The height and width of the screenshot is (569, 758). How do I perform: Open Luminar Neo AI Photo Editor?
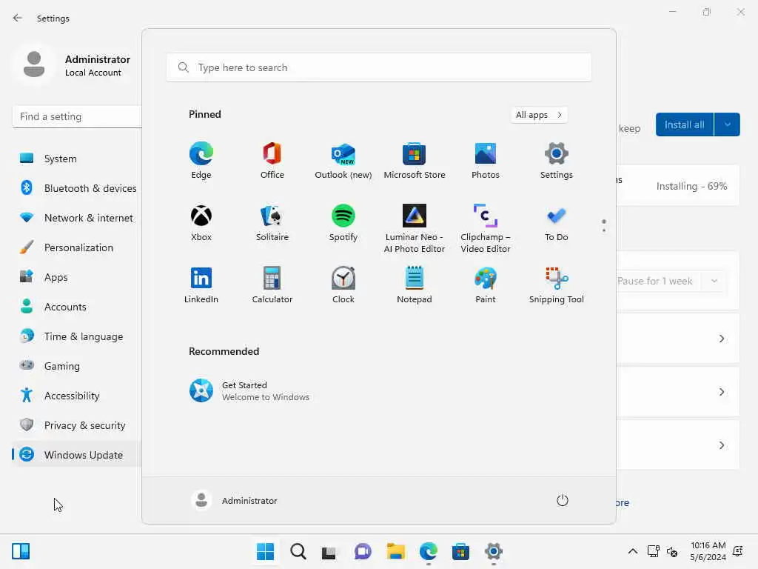(415, 228)
